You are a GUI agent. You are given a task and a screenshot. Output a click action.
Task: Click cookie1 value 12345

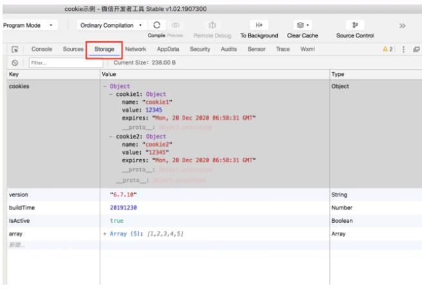154,110
